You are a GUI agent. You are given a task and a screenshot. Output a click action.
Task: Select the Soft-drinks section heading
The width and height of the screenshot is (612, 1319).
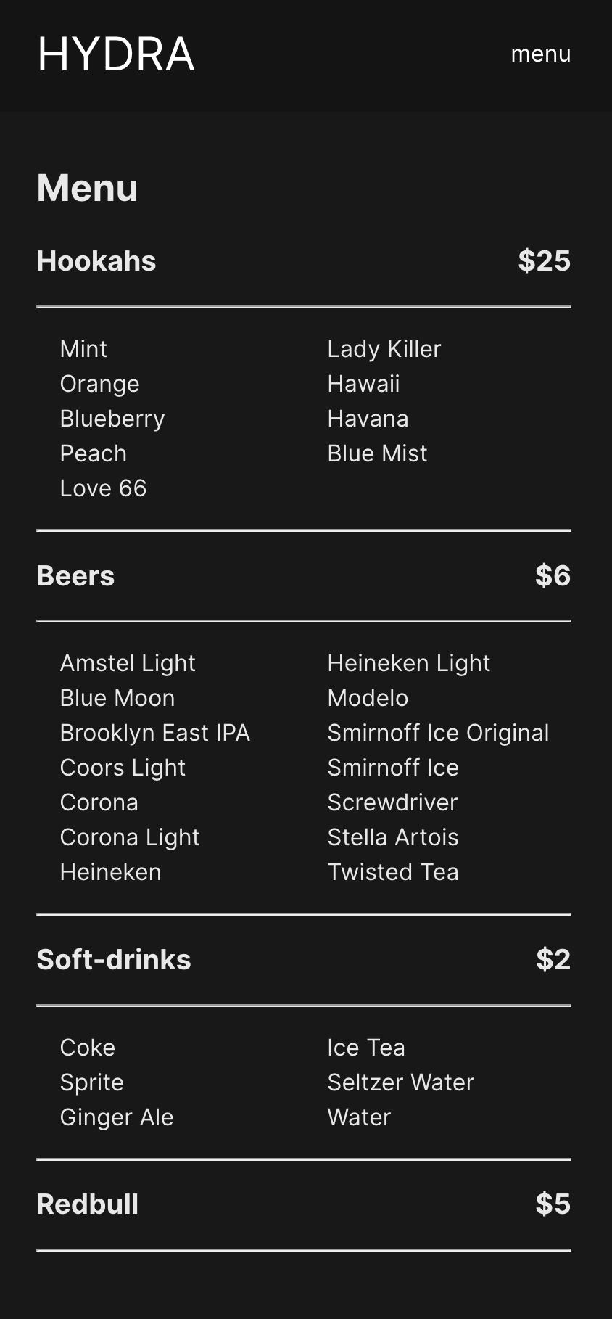114,960
